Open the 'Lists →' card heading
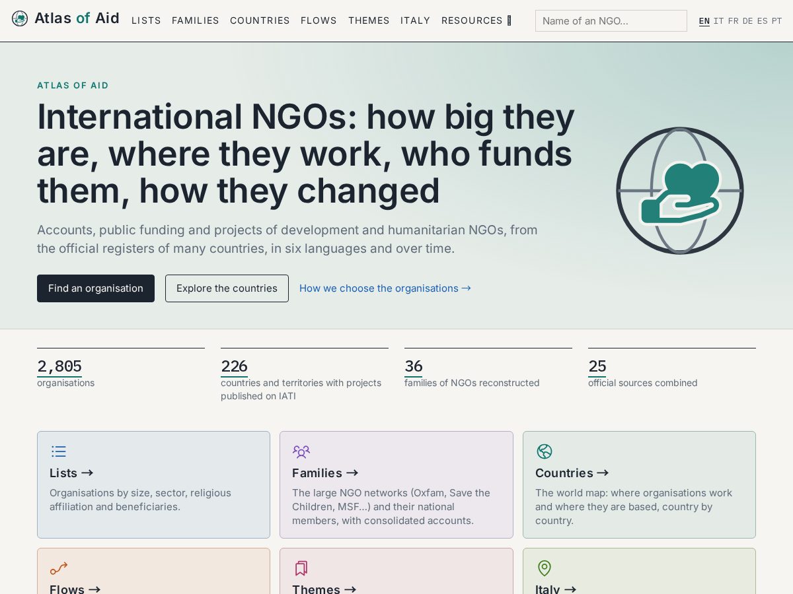The width and height of the screenshot is (793, 594). pos(71,473)
